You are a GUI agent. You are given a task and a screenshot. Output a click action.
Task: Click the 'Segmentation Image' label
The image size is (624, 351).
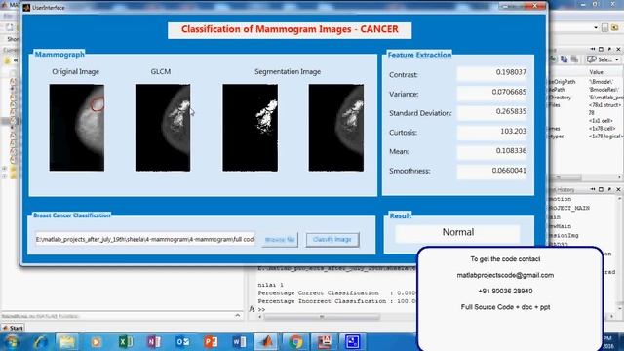(x=288, y=72)
